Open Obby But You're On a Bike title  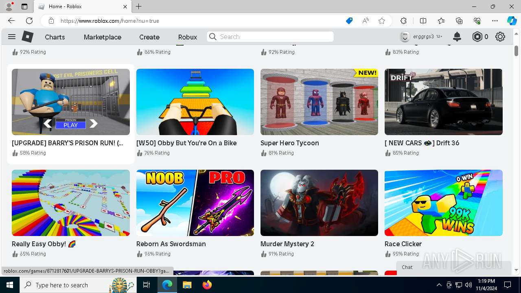pyautogui.click(x=186, y=143)
